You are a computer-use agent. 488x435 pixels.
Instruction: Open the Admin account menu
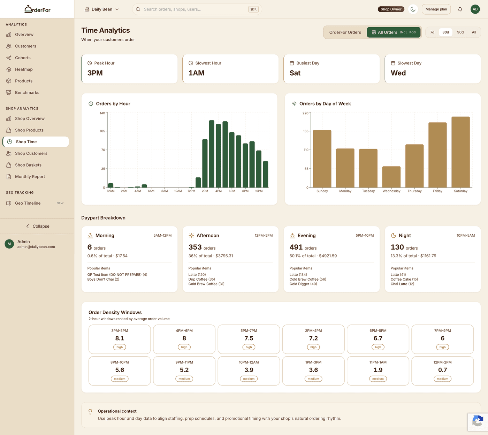tap(37, 244)
